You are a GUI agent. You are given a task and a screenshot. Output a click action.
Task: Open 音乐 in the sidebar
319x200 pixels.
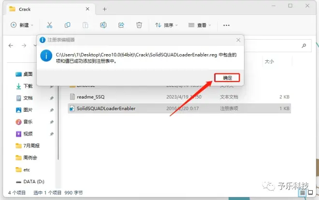pyautogui.click(x=25, y=122)
